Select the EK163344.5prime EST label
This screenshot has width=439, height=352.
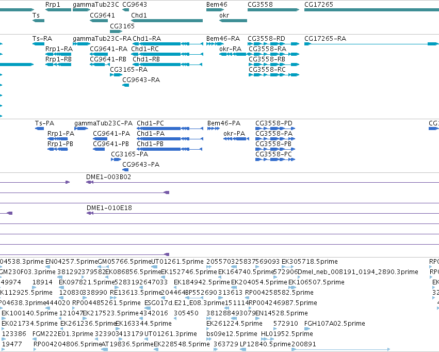(143, 324)
